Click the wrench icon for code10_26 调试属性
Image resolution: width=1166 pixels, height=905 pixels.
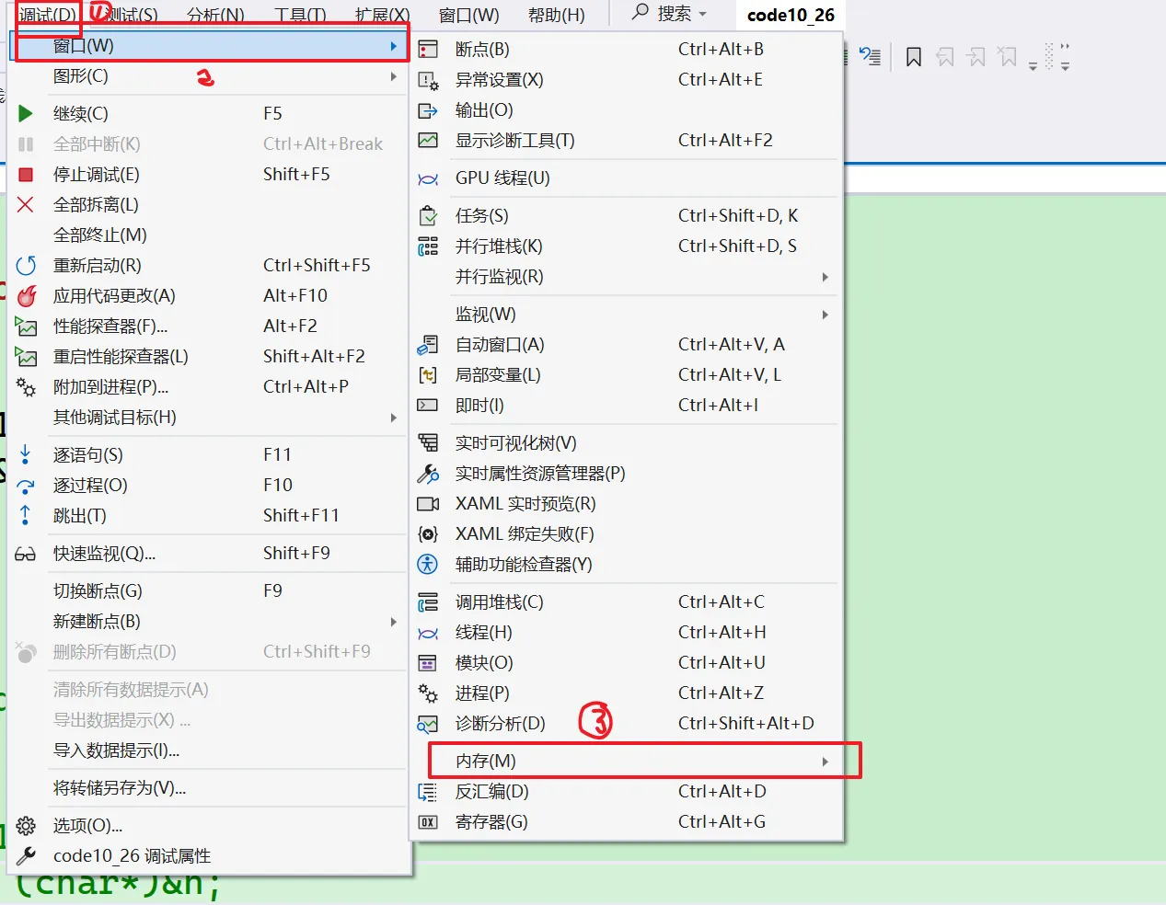tap(26, 855)
